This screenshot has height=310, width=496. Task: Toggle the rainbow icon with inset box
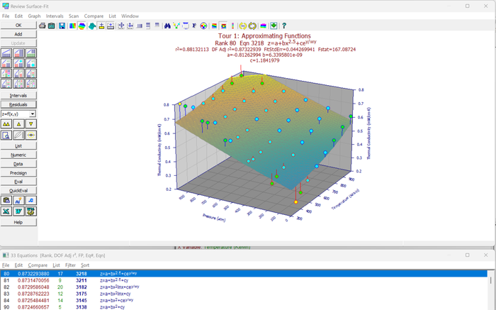[x=223, y=26]
